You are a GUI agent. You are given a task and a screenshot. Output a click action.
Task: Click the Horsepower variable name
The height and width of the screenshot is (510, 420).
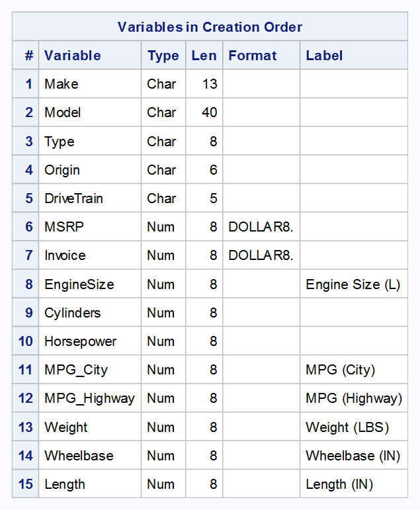point(80,341)
